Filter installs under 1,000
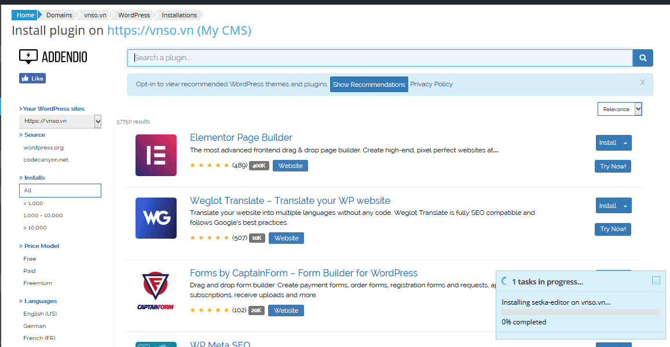This screenshot has width=670, height=347. [x=33, y=203]
